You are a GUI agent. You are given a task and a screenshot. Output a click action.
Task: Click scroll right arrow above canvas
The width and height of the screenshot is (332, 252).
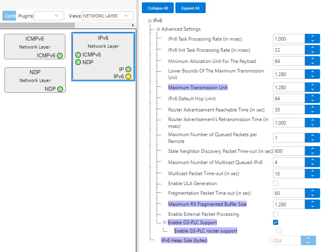(133, 25)
